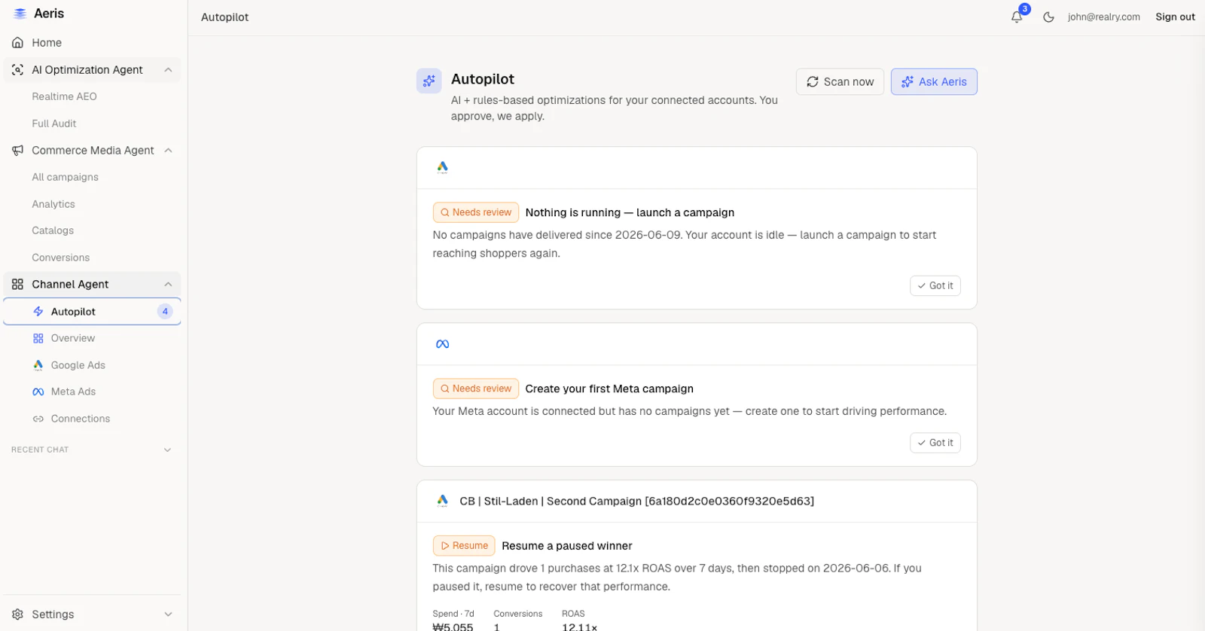
Task: Click the Scan now button
Action: pyautogui.click(x=840, y=81)
